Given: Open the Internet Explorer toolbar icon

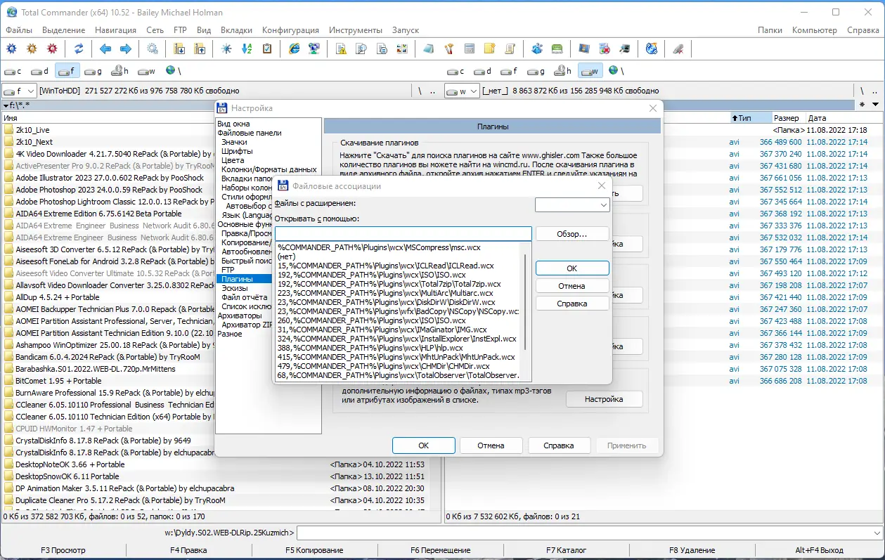Looking at the screenshot, I should pos(294,48).
